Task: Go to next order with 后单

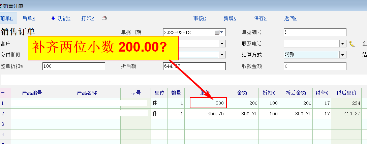Action: click(x=29, y=19)
